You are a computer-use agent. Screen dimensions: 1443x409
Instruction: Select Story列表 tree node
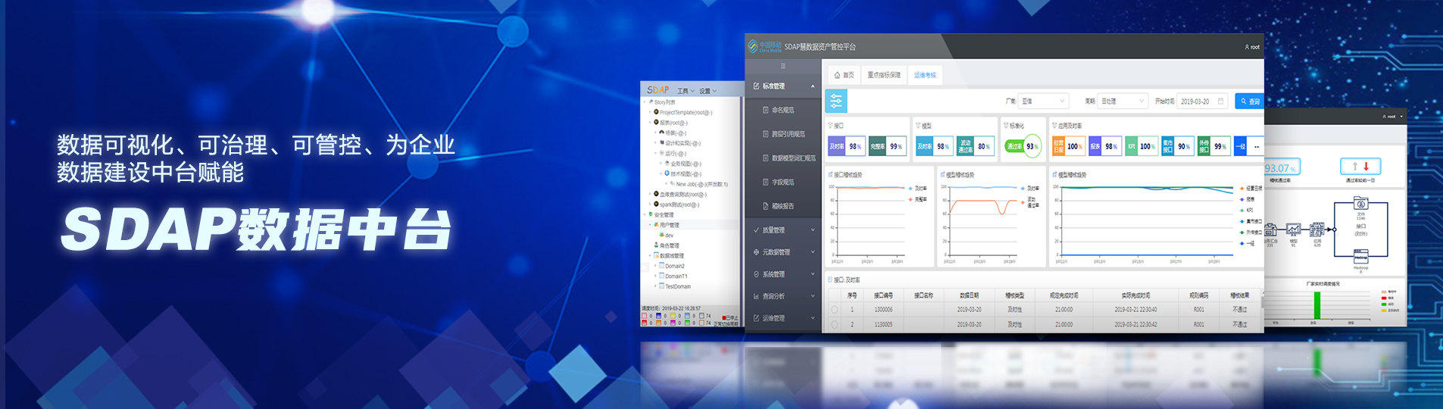[665, 102]
